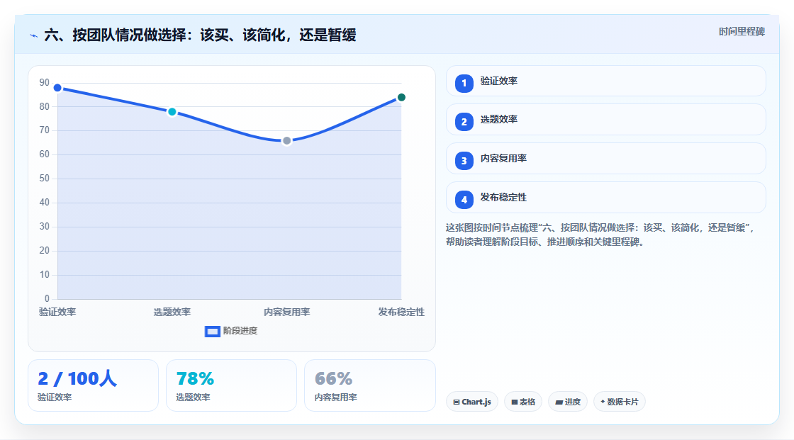
Task: Click the section title 六、按团队情况做选择
Action: click(200, 35)
